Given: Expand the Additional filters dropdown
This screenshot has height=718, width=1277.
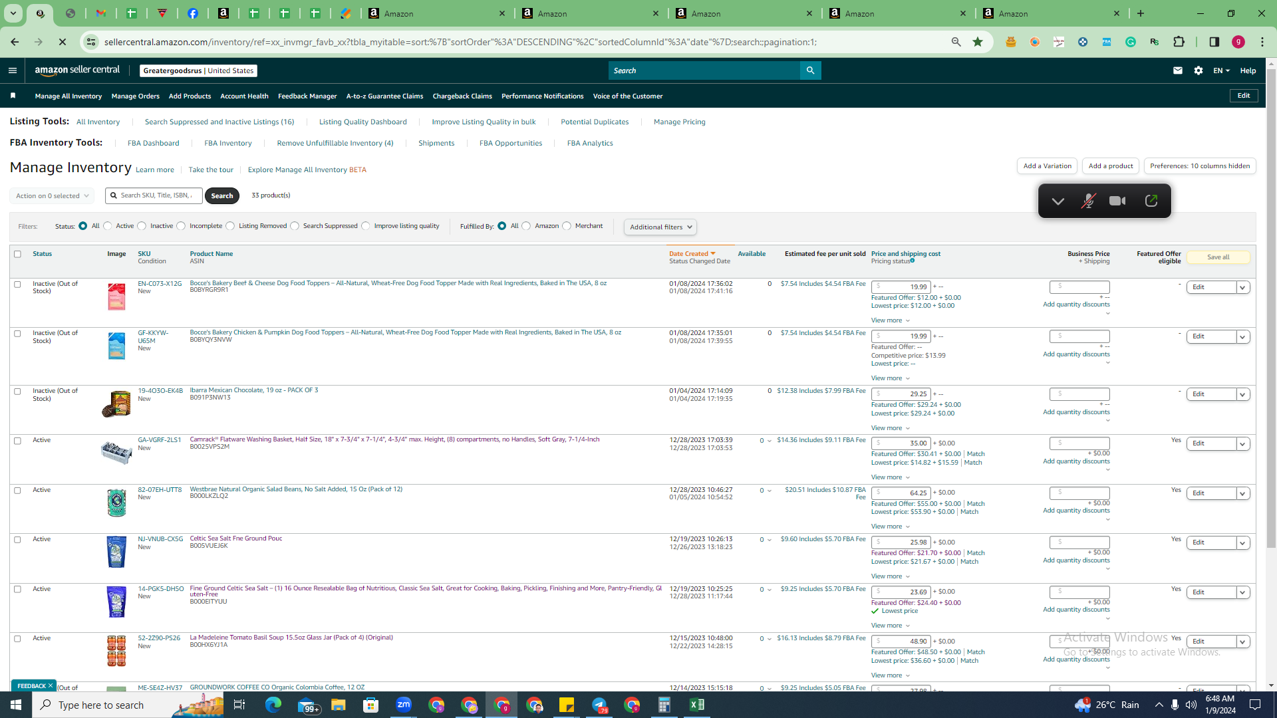Looking at the screenshot, I should (660, 227).
